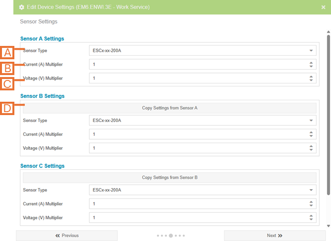This screenshot has width=331, height=241.
Task: Open Sensor B Sensor Type dropdown
Action: click(x=203, y=120)
